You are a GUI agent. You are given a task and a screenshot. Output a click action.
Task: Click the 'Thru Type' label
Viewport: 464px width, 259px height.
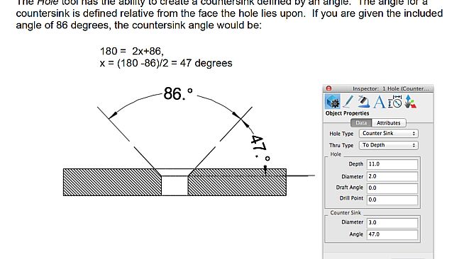[341, 146]
